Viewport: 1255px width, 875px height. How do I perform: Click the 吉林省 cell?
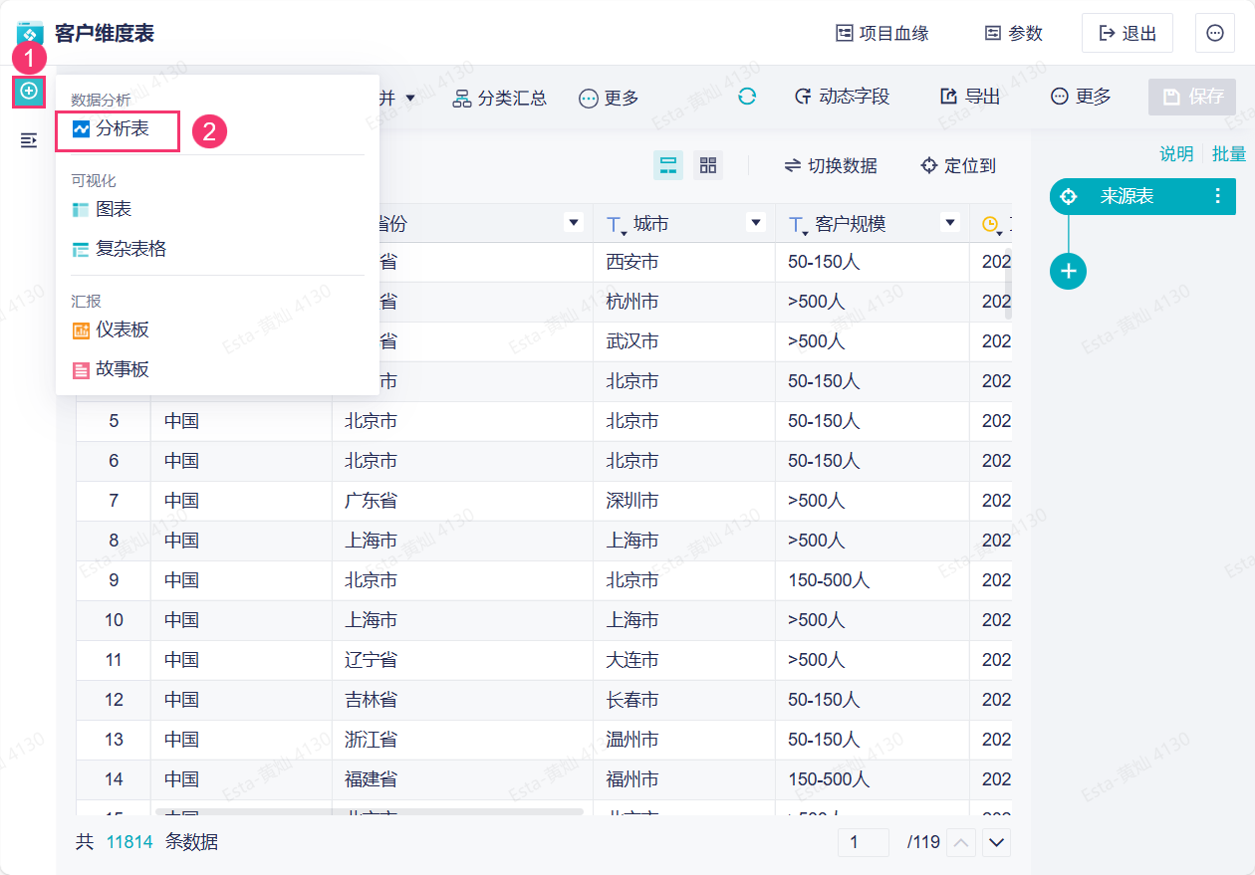pos(462,700)
